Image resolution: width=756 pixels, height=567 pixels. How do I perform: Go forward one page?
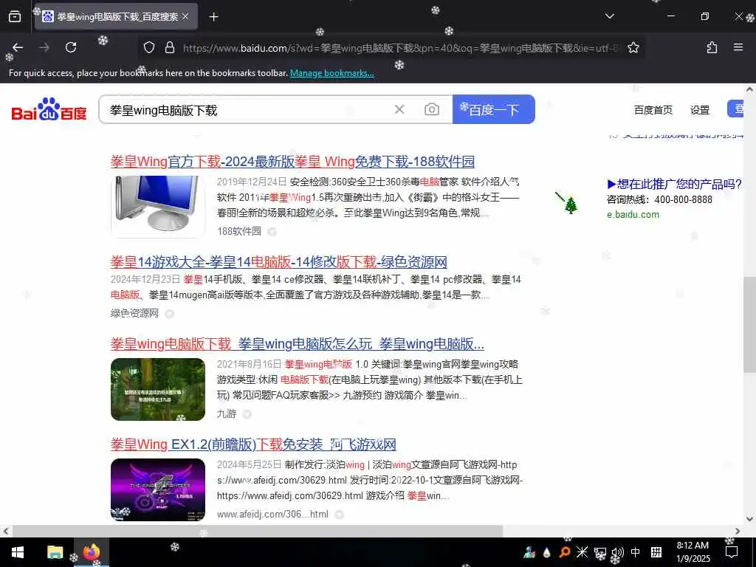pos(44,47)
